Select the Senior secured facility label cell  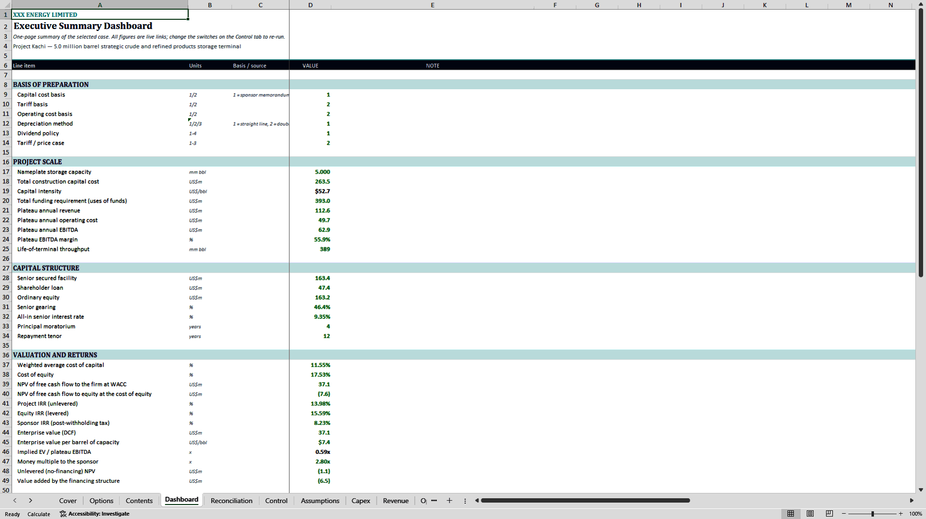(100, 278)
